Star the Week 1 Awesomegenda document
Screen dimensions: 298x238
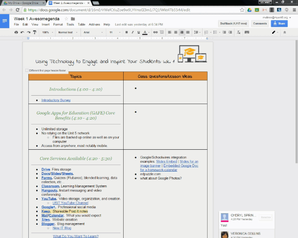tap(66, 19)
